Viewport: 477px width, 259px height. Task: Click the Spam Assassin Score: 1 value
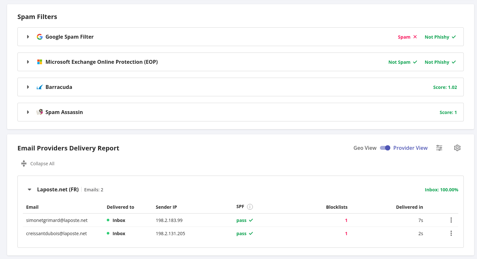click(448, 112)
